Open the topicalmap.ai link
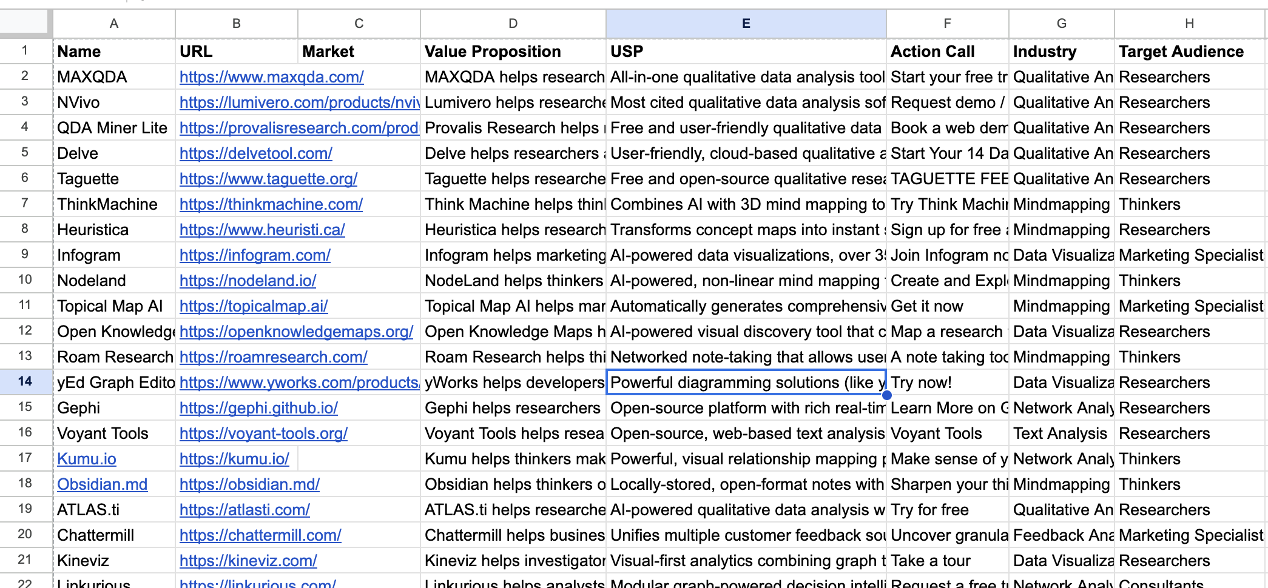Screen dimensions: 1268x588 [x=254, y=306]
